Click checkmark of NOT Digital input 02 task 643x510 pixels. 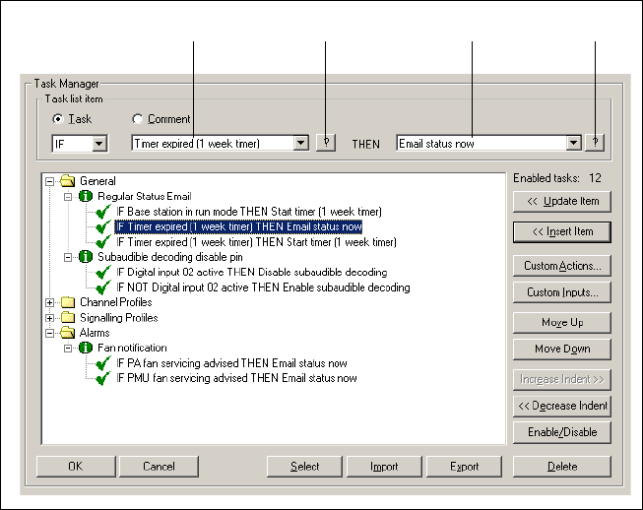(x=103, y=287)
